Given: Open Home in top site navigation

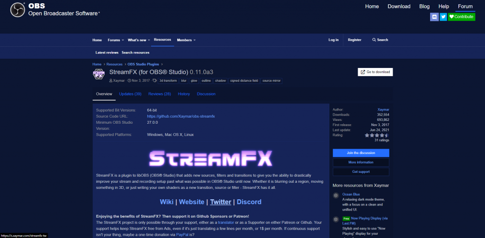Looking at the screenshot, I should point(372,7).
